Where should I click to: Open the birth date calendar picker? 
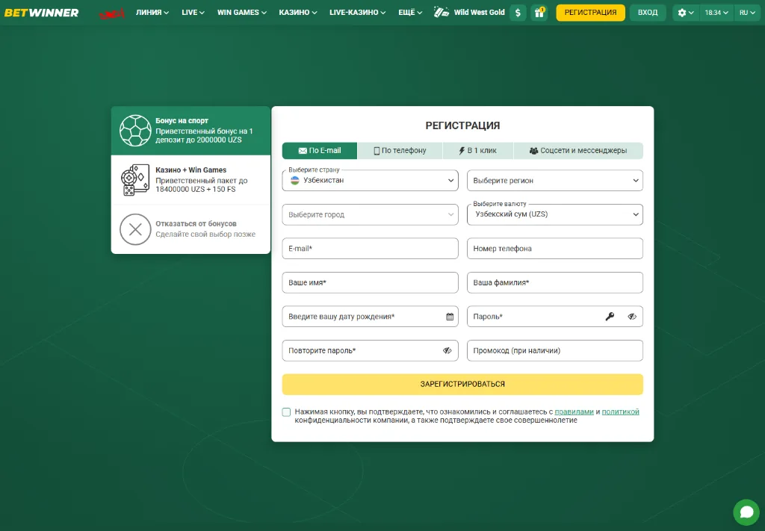point(450,317)
